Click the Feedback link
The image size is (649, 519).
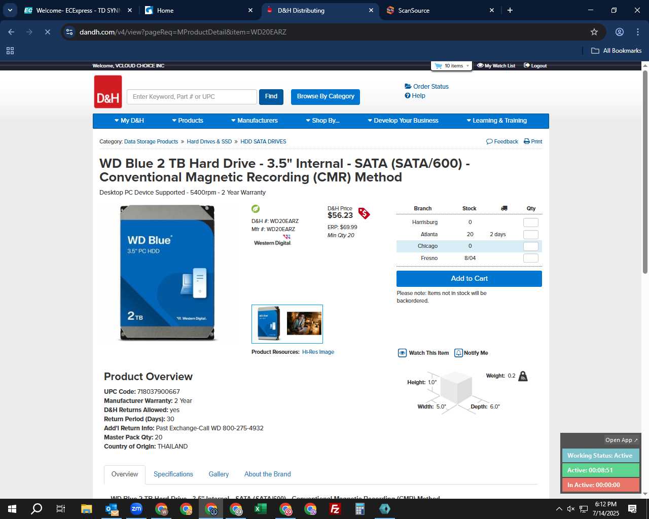point(502,141)
